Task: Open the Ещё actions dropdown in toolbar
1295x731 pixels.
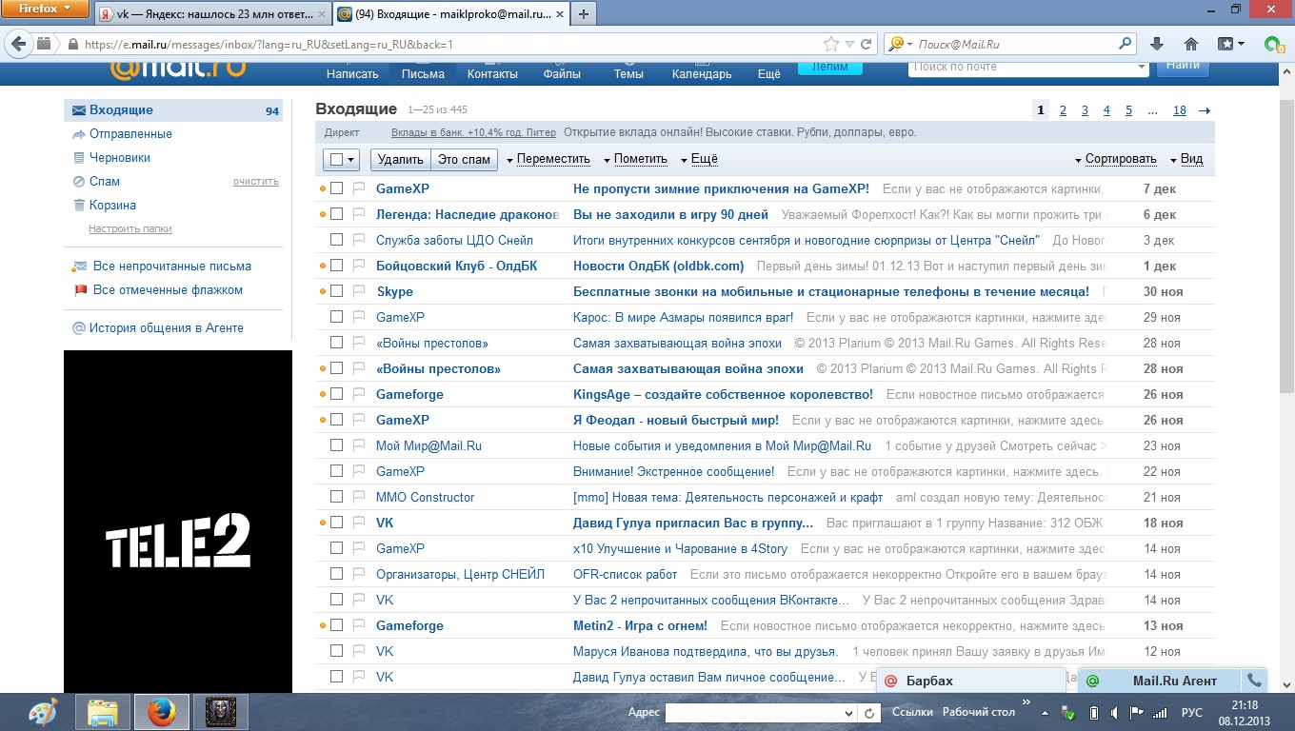Action: click(x=699, y=160)
